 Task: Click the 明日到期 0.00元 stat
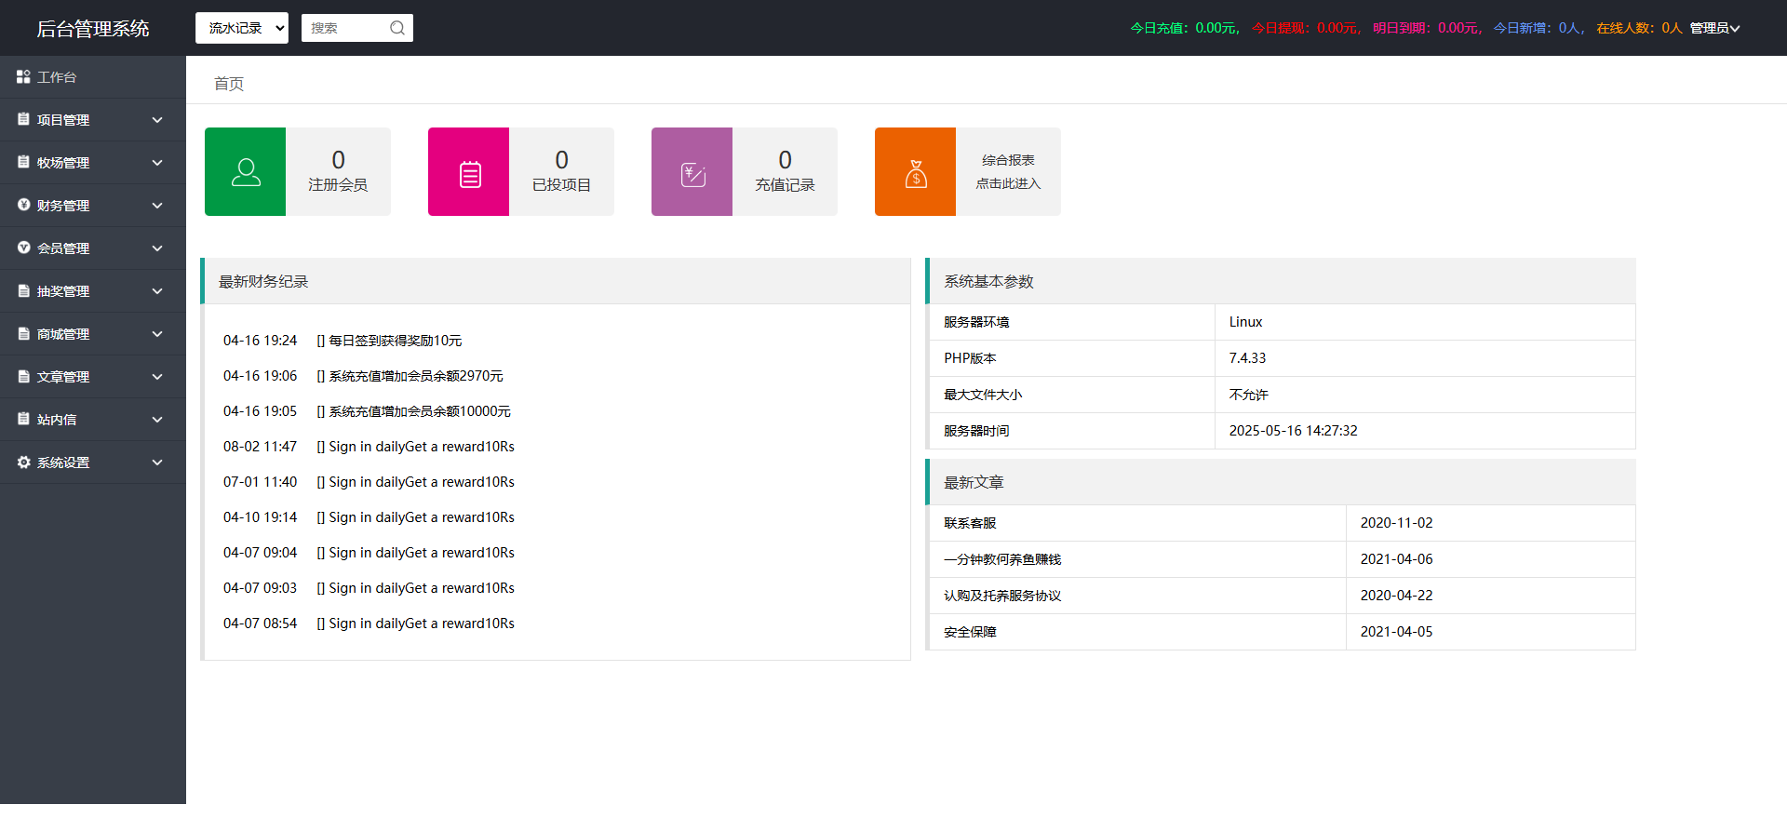click(1428, 28)
